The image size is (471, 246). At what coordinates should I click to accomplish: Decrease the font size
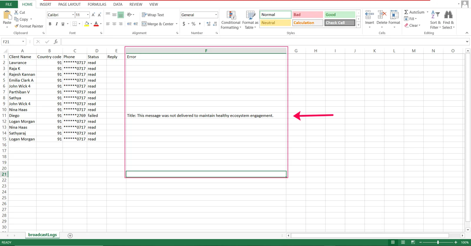(x=99, y=15)
